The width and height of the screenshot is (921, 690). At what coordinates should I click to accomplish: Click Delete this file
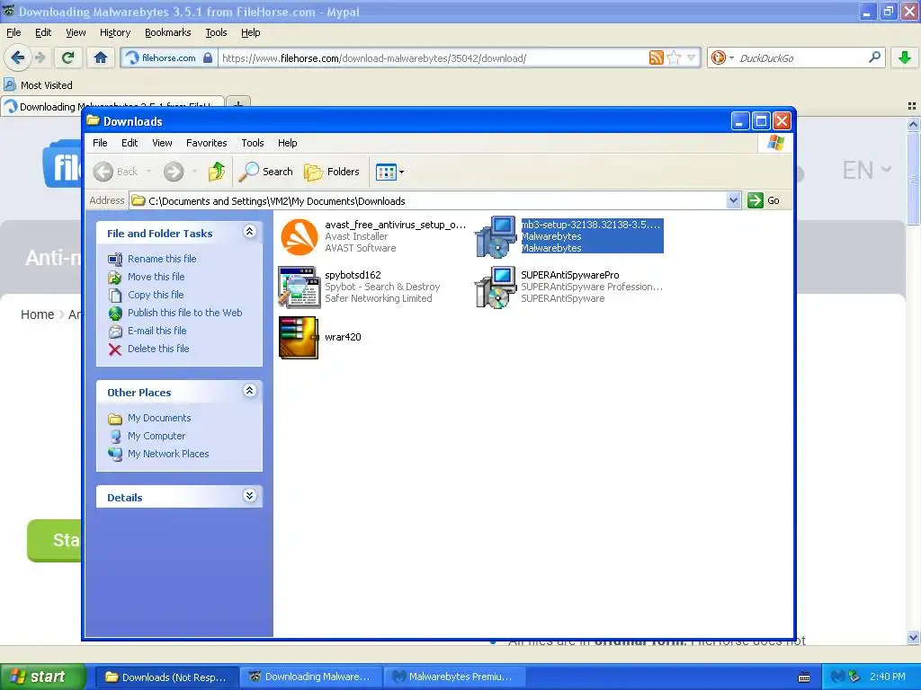point(158,349)
